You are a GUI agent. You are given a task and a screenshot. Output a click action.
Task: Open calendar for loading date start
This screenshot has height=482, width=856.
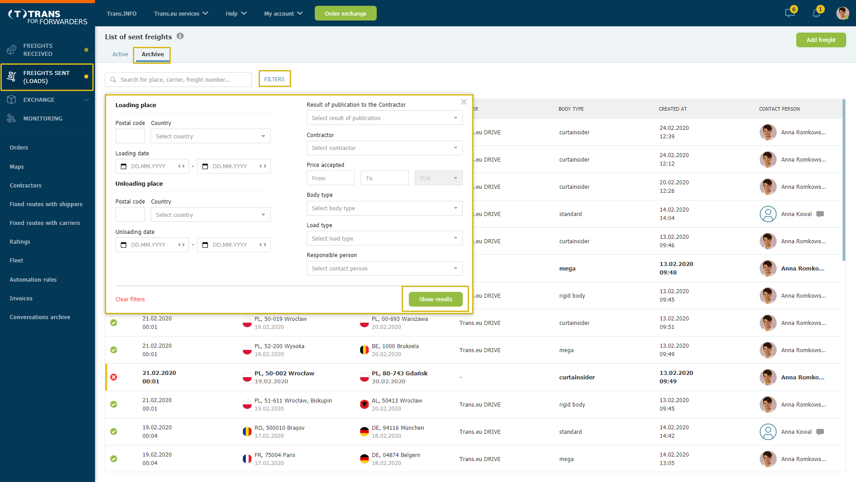tap(123, 166)
